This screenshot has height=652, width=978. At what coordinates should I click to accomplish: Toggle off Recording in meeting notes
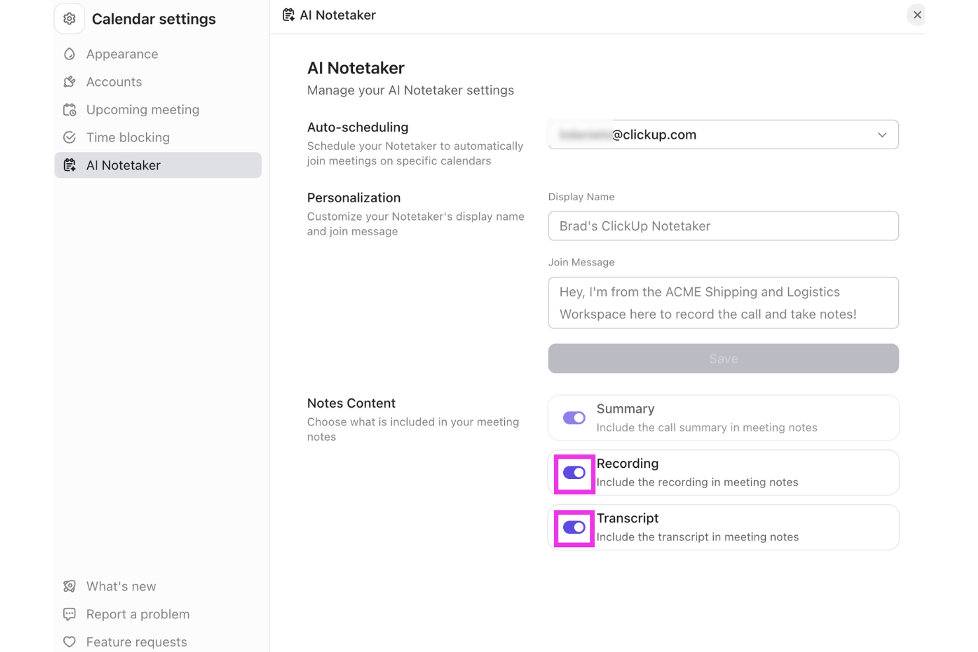pos(574,473)
